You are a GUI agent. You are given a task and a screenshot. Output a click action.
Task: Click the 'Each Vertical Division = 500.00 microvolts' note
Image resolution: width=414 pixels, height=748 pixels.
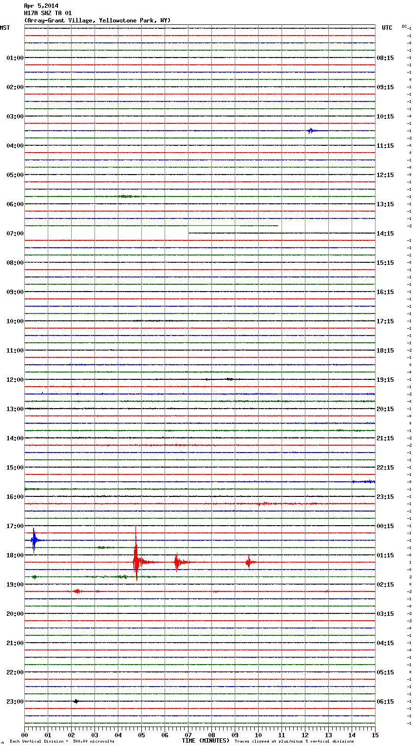pos(62,742)
